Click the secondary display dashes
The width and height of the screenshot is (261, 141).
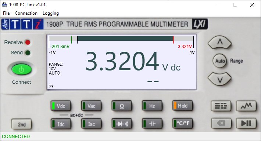[153, 82]
